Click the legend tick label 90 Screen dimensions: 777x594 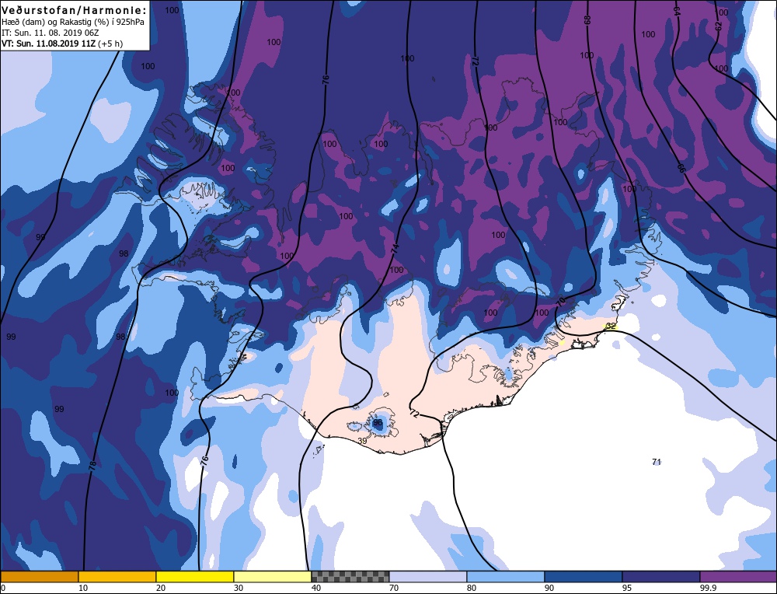point(549,588)
